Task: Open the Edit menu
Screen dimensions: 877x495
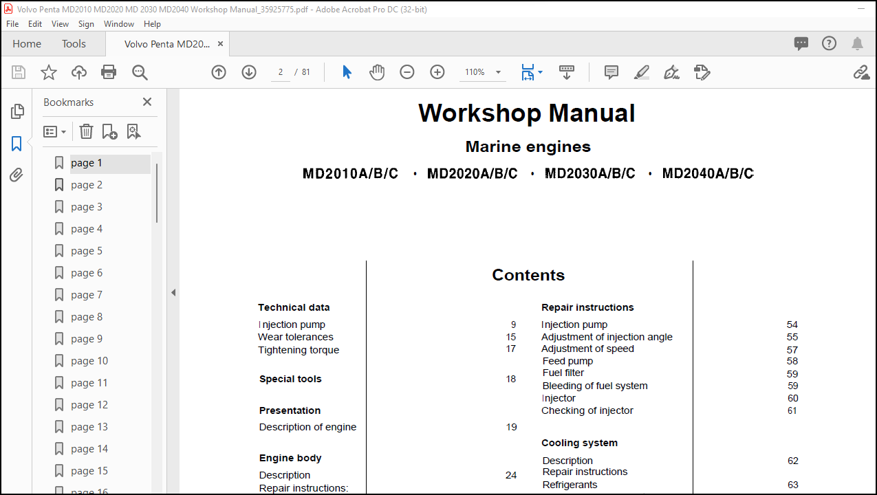Action: click(x=35, y=23)
